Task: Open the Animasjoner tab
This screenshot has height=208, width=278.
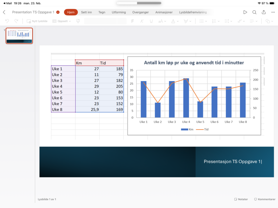Action: pyautogui.click(x=164, y=12)
